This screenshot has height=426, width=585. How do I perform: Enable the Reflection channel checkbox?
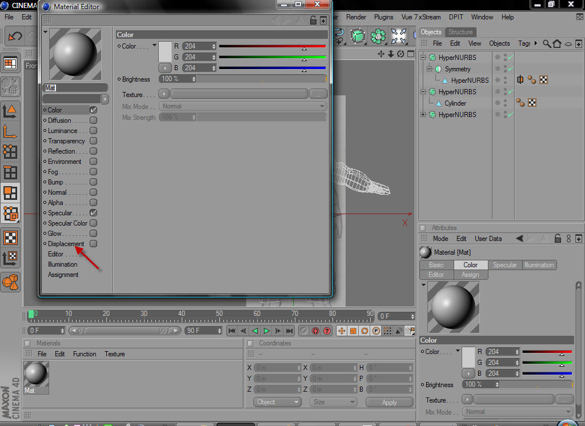coord(93,151)
